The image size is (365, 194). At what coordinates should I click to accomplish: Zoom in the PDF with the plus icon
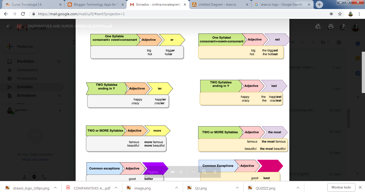click(x=215, y=172)
